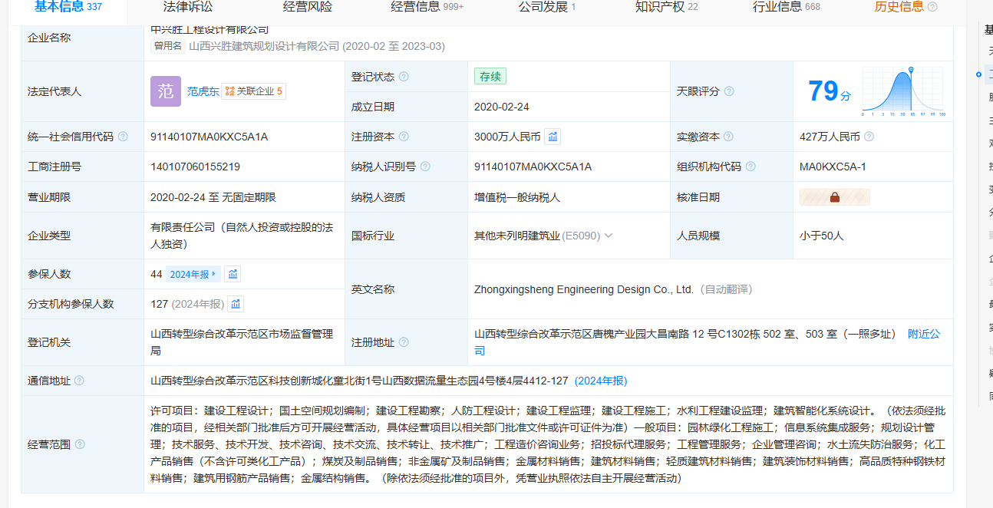Viewport: 993px width, 508px height.
Task: Click help icon beside 注册地址
Action: (404, 342)
